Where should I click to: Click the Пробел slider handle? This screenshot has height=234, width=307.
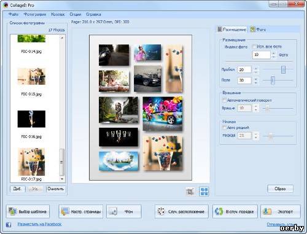tap(283, 69)
